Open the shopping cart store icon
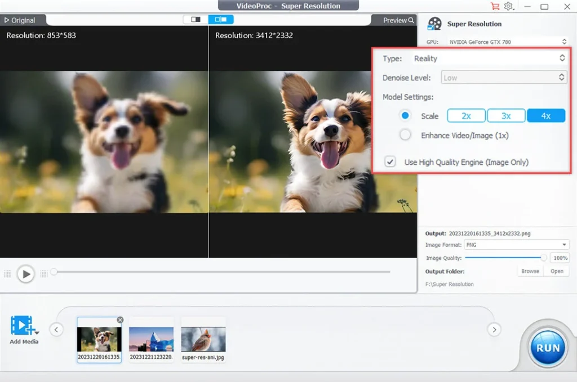Image resolution: width=577 pixels, height=382 pixels. 495,6
